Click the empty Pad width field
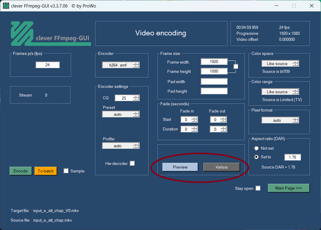 [214, 82]
